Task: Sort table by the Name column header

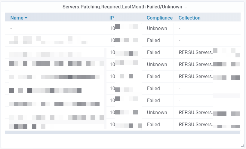Action: pos(17,18)
